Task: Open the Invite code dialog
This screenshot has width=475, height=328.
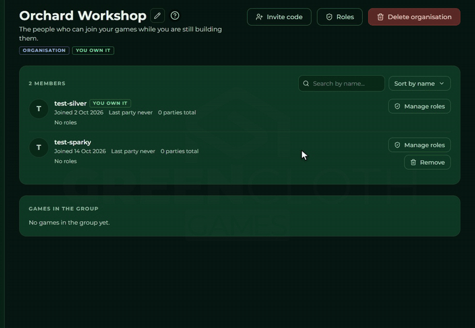Action: pos(279,17)
